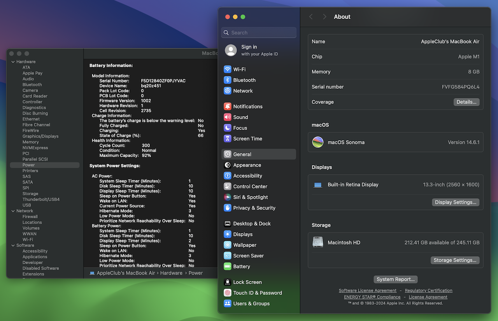
Task: Select Thunderbolt/USB4 in System Report
Action: click(41, 199)
